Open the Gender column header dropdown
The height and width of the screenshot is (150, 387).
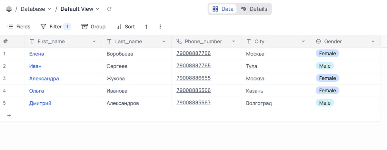tap(373, 41)
